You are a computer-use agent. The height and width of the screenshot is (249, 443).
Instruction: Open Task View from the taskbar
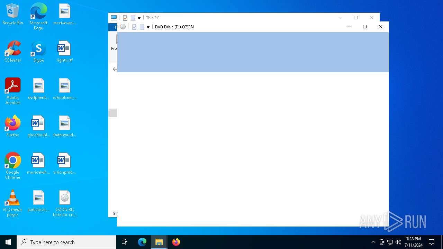[125, 242]
